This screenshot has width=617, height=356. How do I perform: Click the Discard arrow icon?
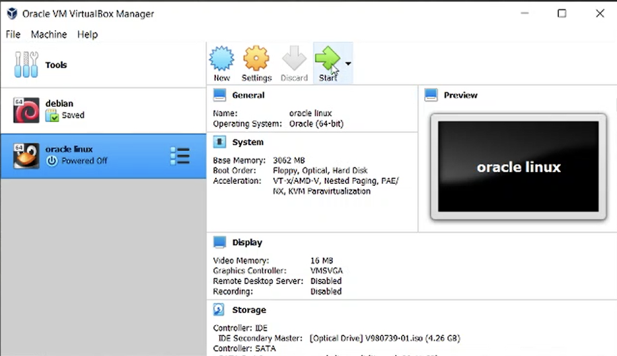pos(294,59)
